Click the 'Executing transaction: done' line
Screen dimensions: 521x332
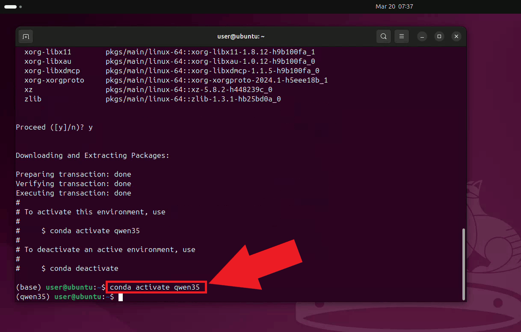tap(74, 193)
